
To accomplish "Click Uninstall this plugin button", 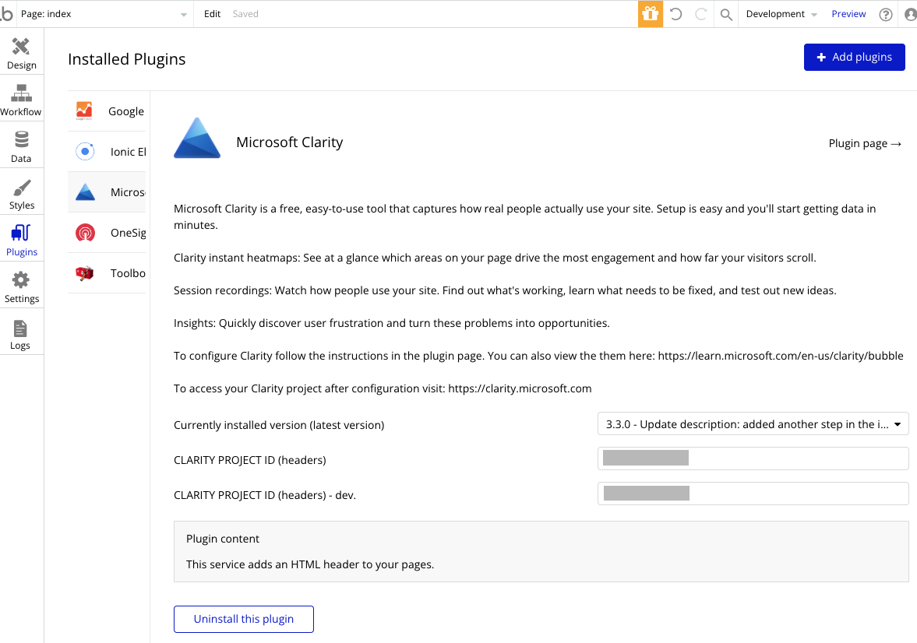I will pyautogui.click(x=244, y=619).
